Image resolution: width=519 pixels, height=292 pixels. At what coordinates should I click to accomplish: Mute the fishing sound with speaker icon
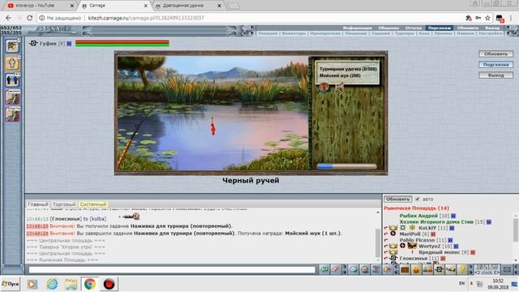pos(340,87)
